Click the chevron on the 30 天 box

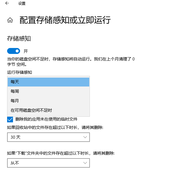coord(85,137)
